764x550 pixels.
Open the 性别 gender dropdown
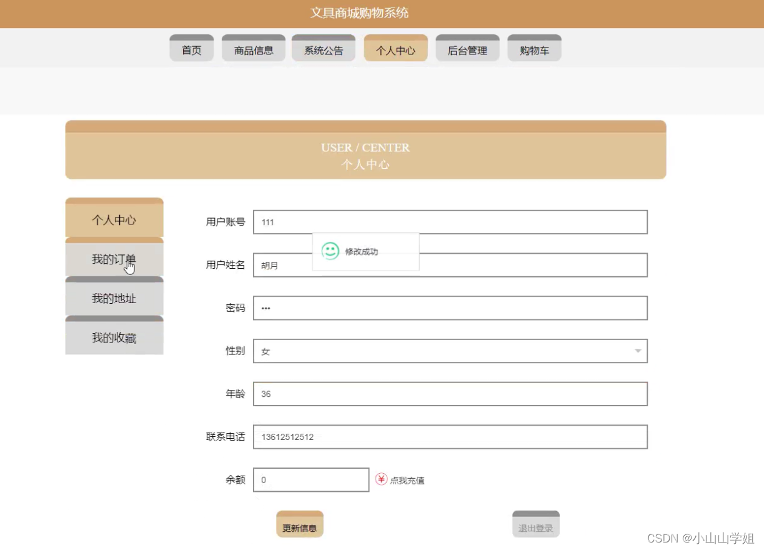(450, 351)
